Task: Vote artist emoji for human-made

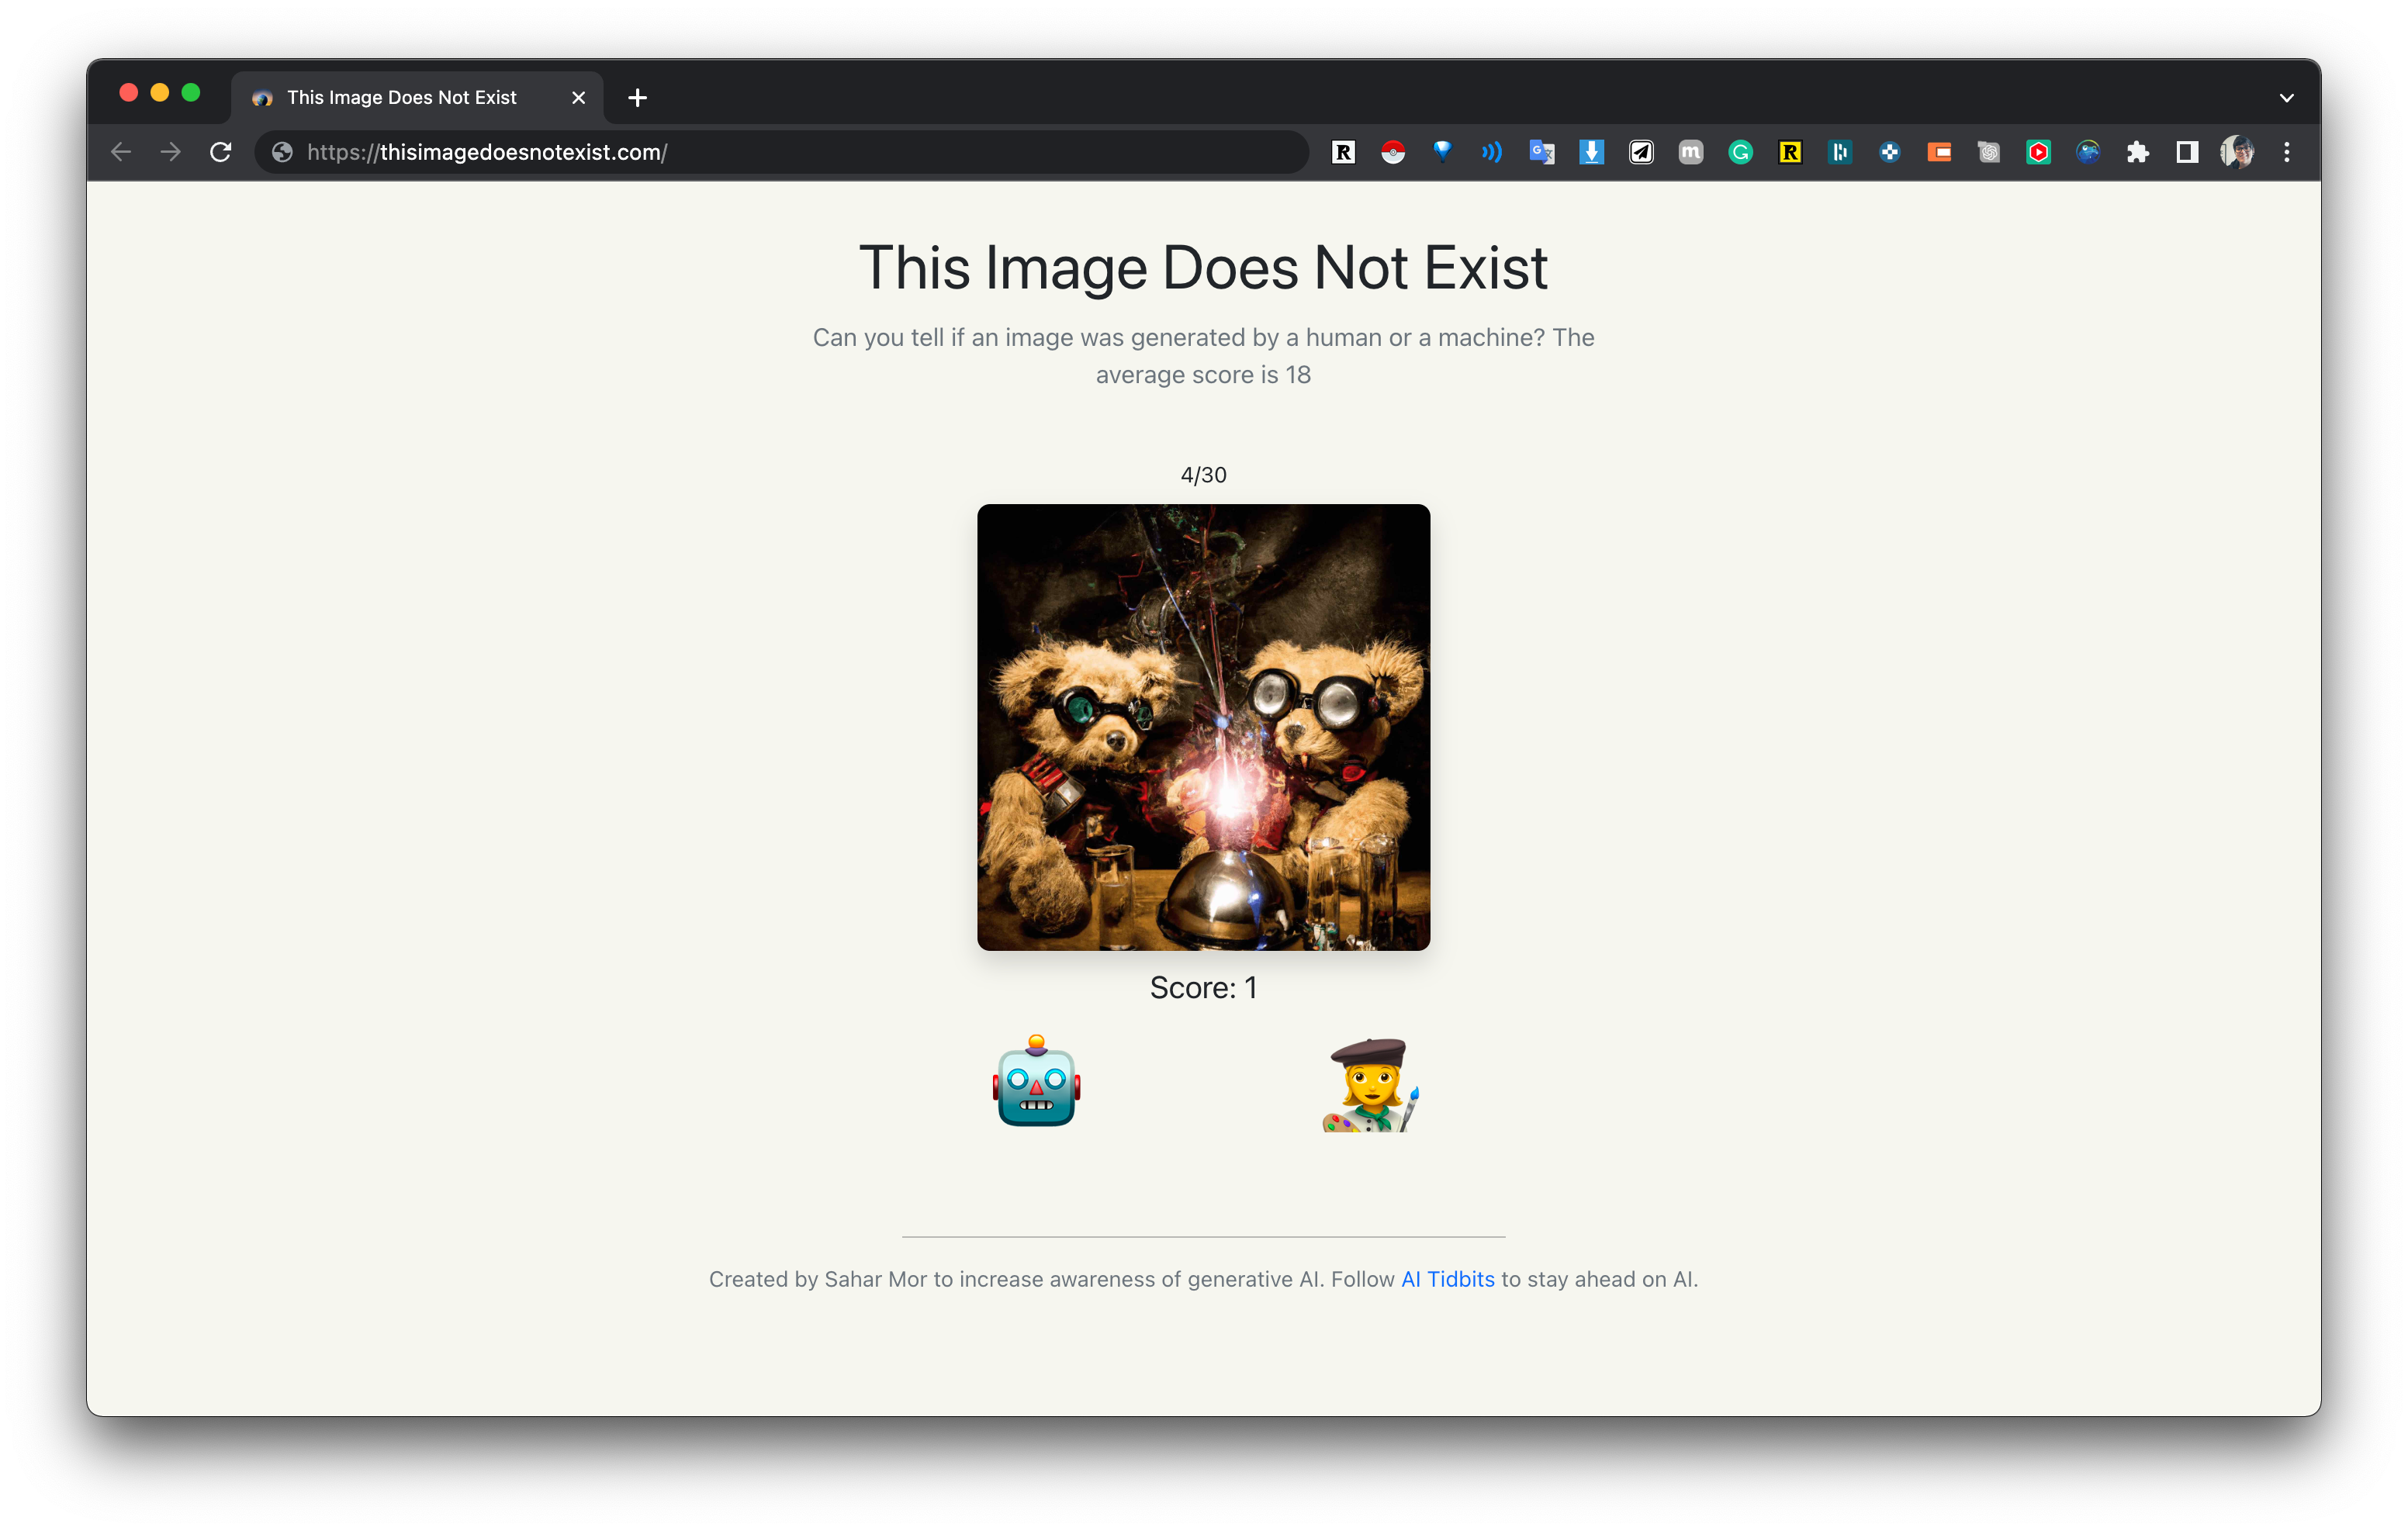Action: (x=1371, y=1085)
